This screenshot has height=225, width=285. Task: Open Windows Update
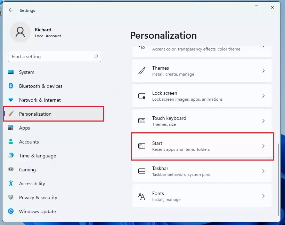pos(54,211)
